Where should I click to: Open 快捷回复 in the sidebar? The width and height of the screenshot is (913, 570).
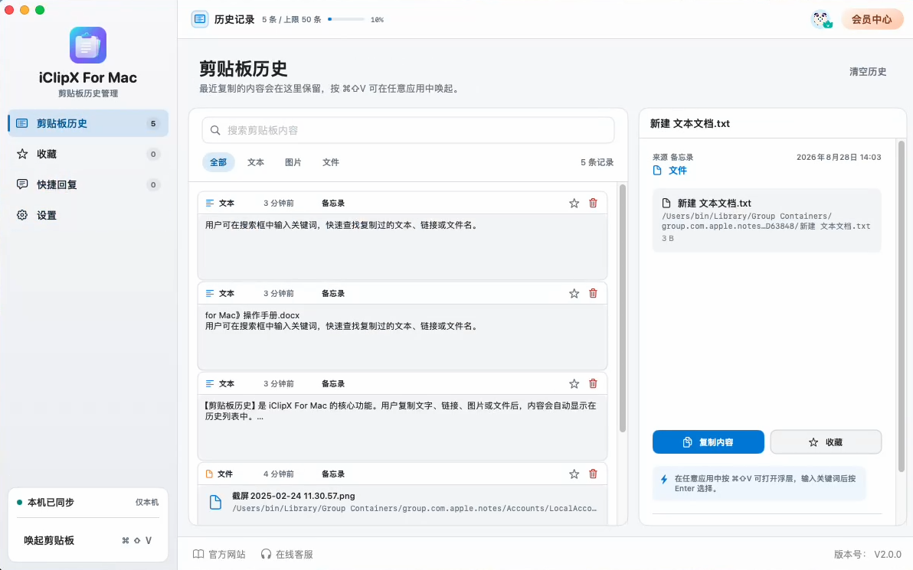[88, 184]
